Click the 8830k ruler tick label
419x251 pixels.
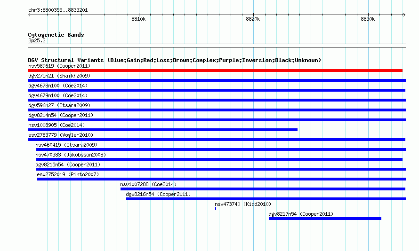(x=368, y=19)
